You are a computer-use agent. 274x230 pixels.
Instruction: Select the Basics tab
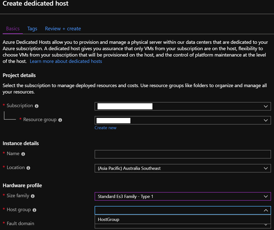12,28
